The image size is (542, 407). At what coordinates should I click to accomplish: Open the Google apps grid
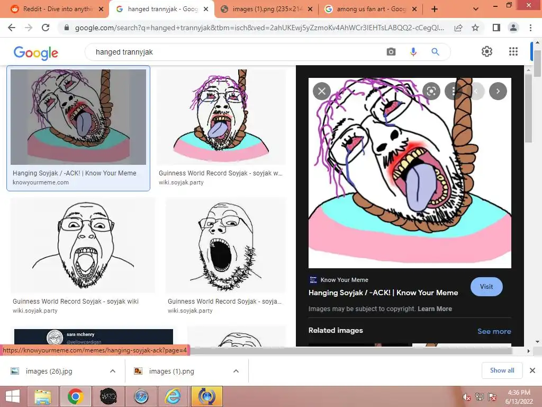pos(513,51)
